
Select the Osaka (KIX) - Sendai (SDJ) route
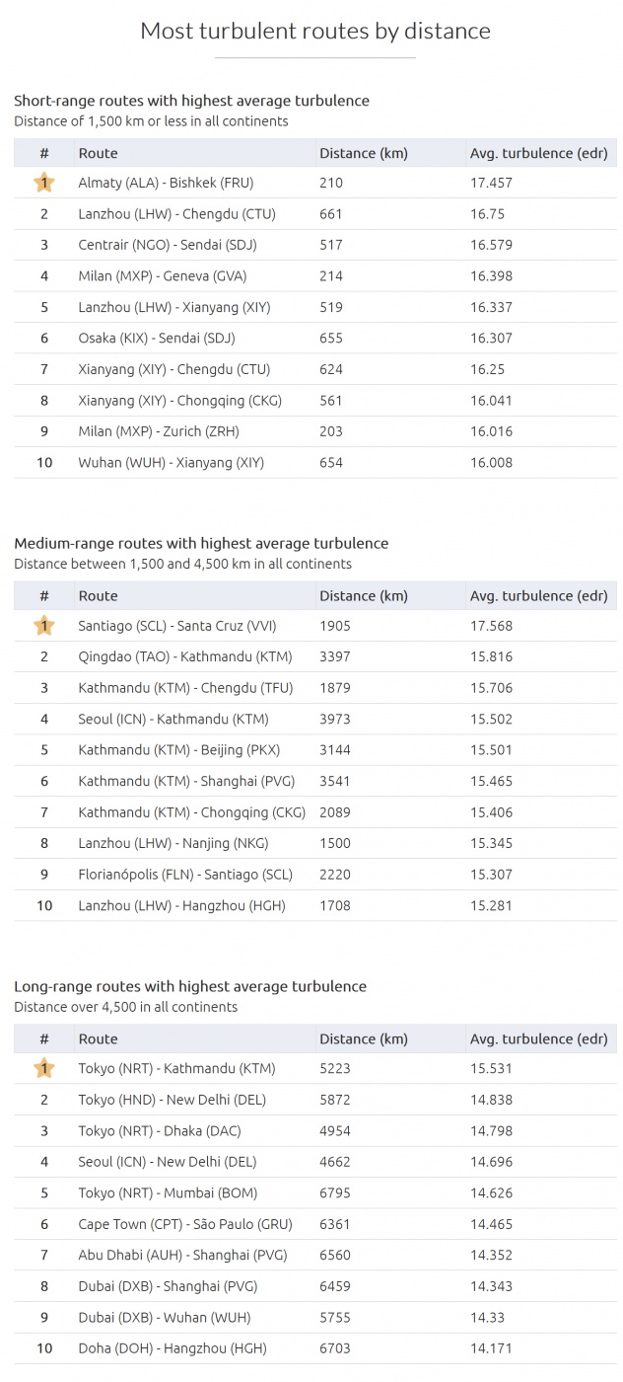[x=157, y=339]
